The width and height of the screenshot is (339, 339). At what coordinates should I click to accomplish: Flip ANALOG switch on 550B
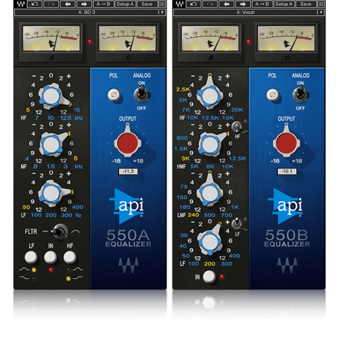300,94
